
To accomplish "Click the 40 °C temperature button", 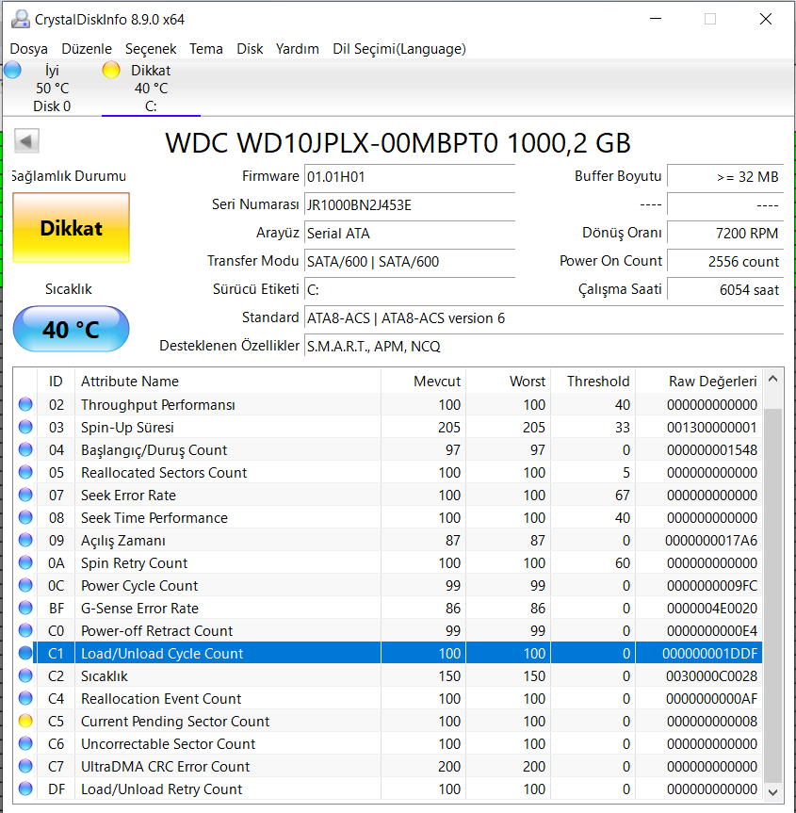I will pyautogui.click(x=71, y=329).
